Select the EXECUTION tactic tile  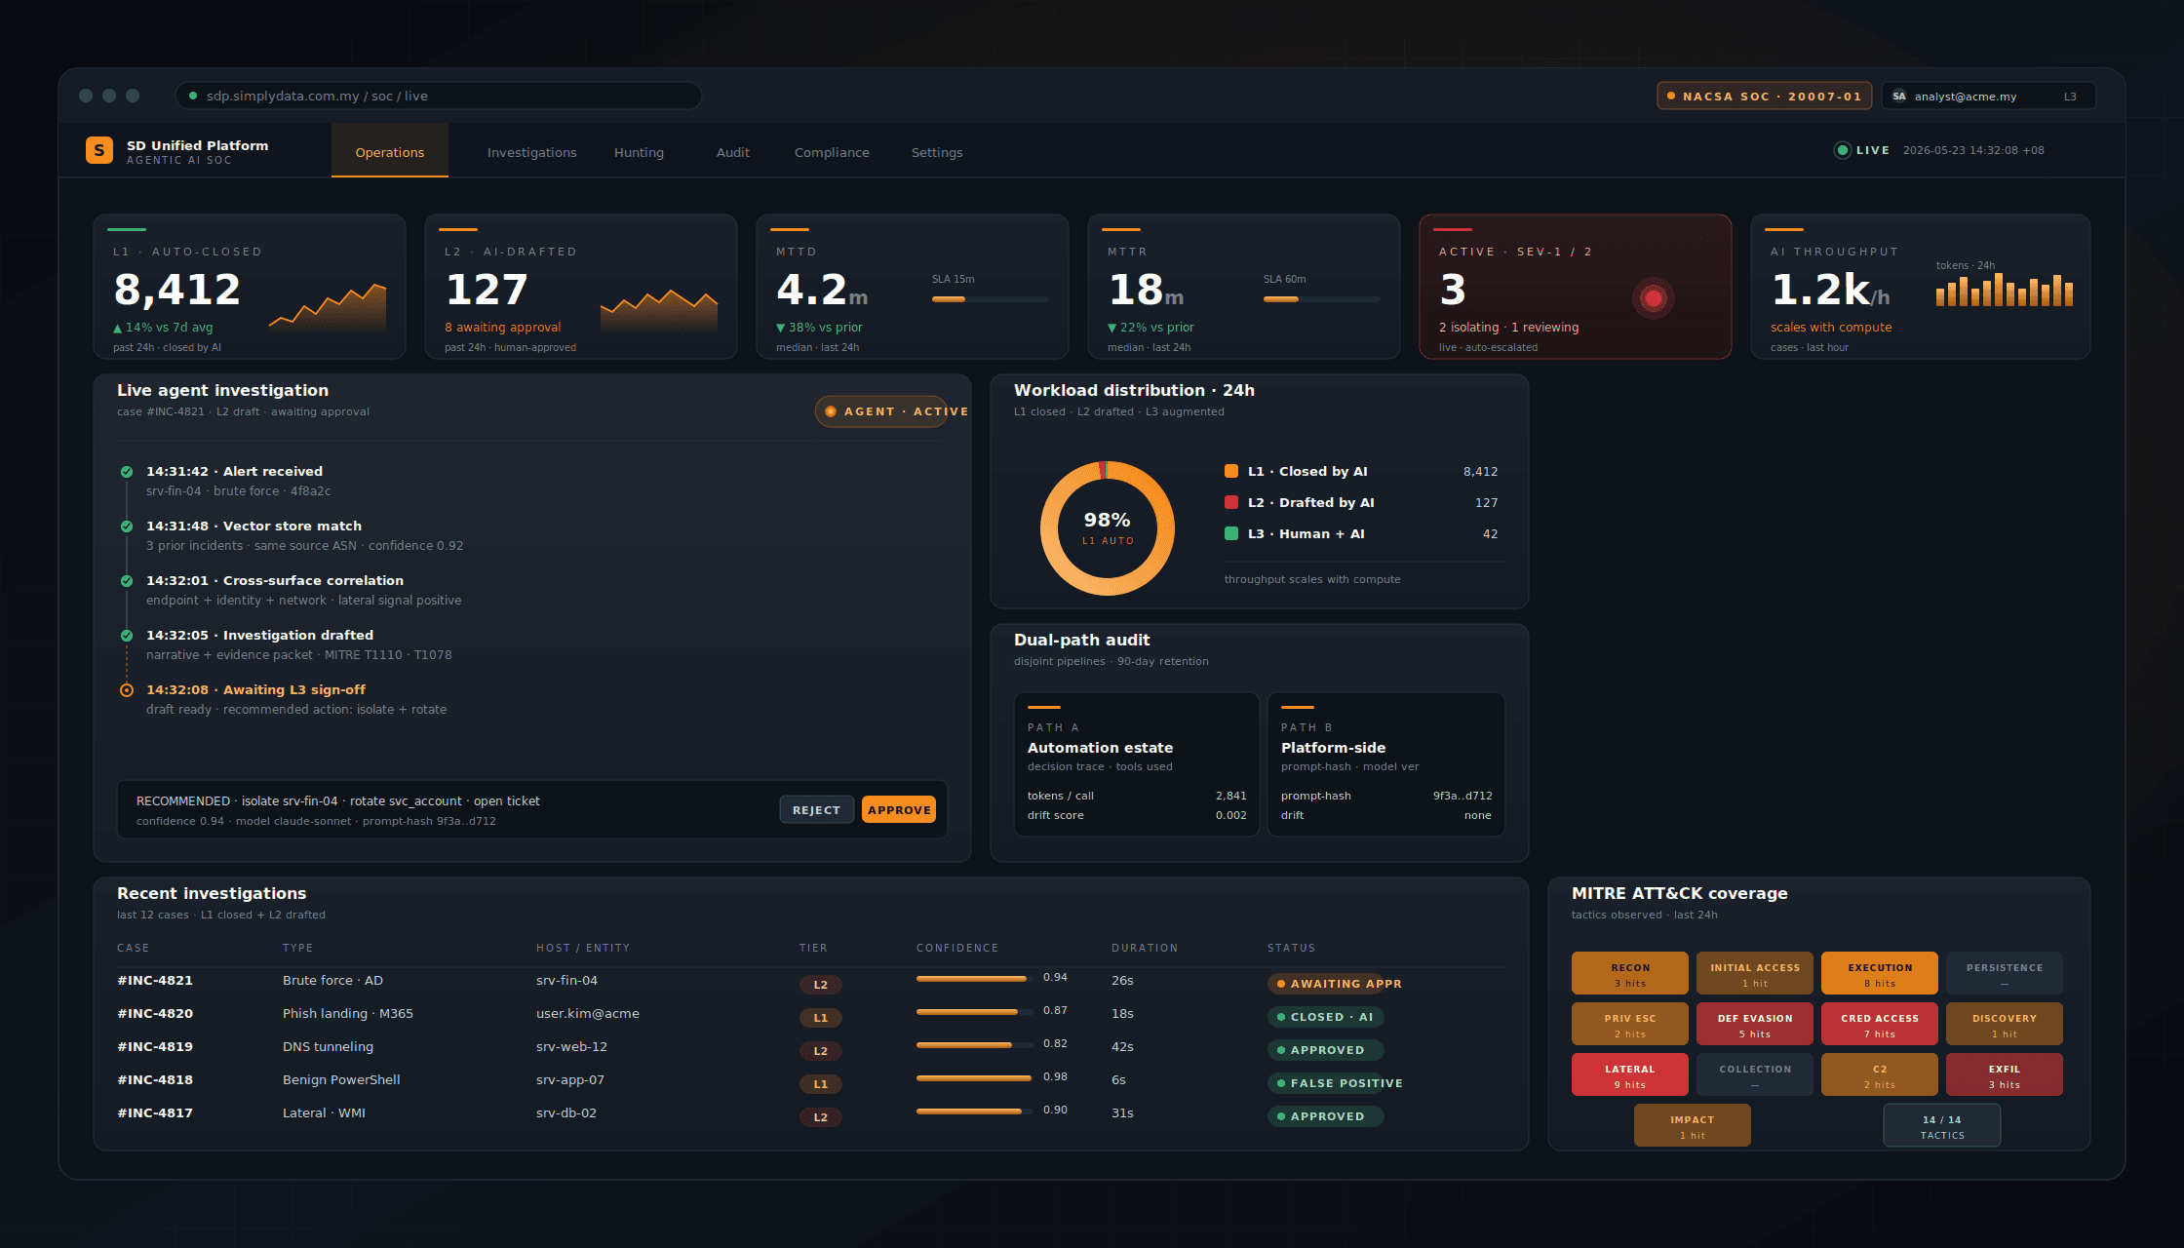tap(1880, 973)
